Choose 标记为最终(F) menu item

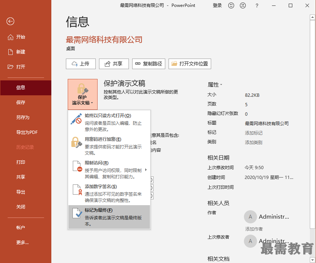coord(109,217)
